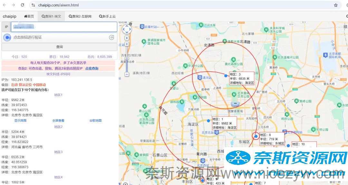This screenshot has width=348, height=185.
Task: Click the 地区: 3 info label on map
Action: click(241, 78)
